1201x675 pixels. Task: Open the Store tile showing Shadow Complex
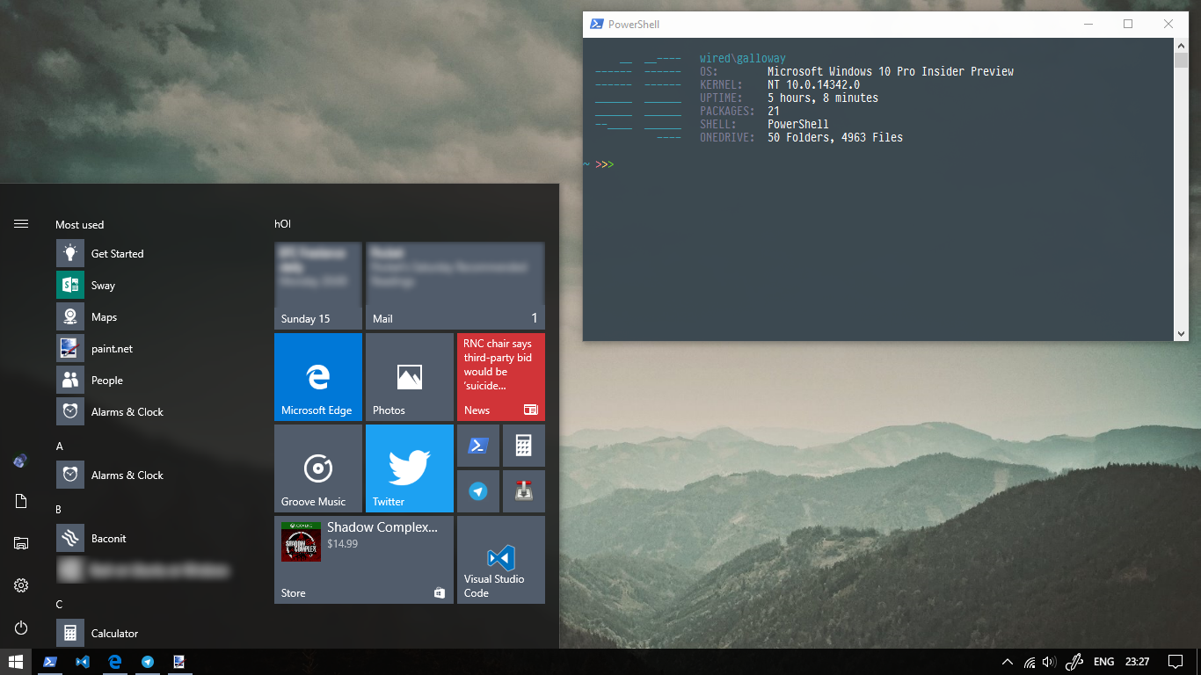[x=364, y=560]
